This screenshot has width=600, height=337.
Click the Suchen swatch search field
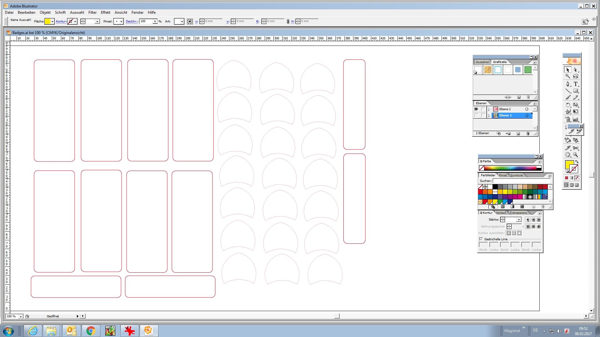click(x=521, y=181)
